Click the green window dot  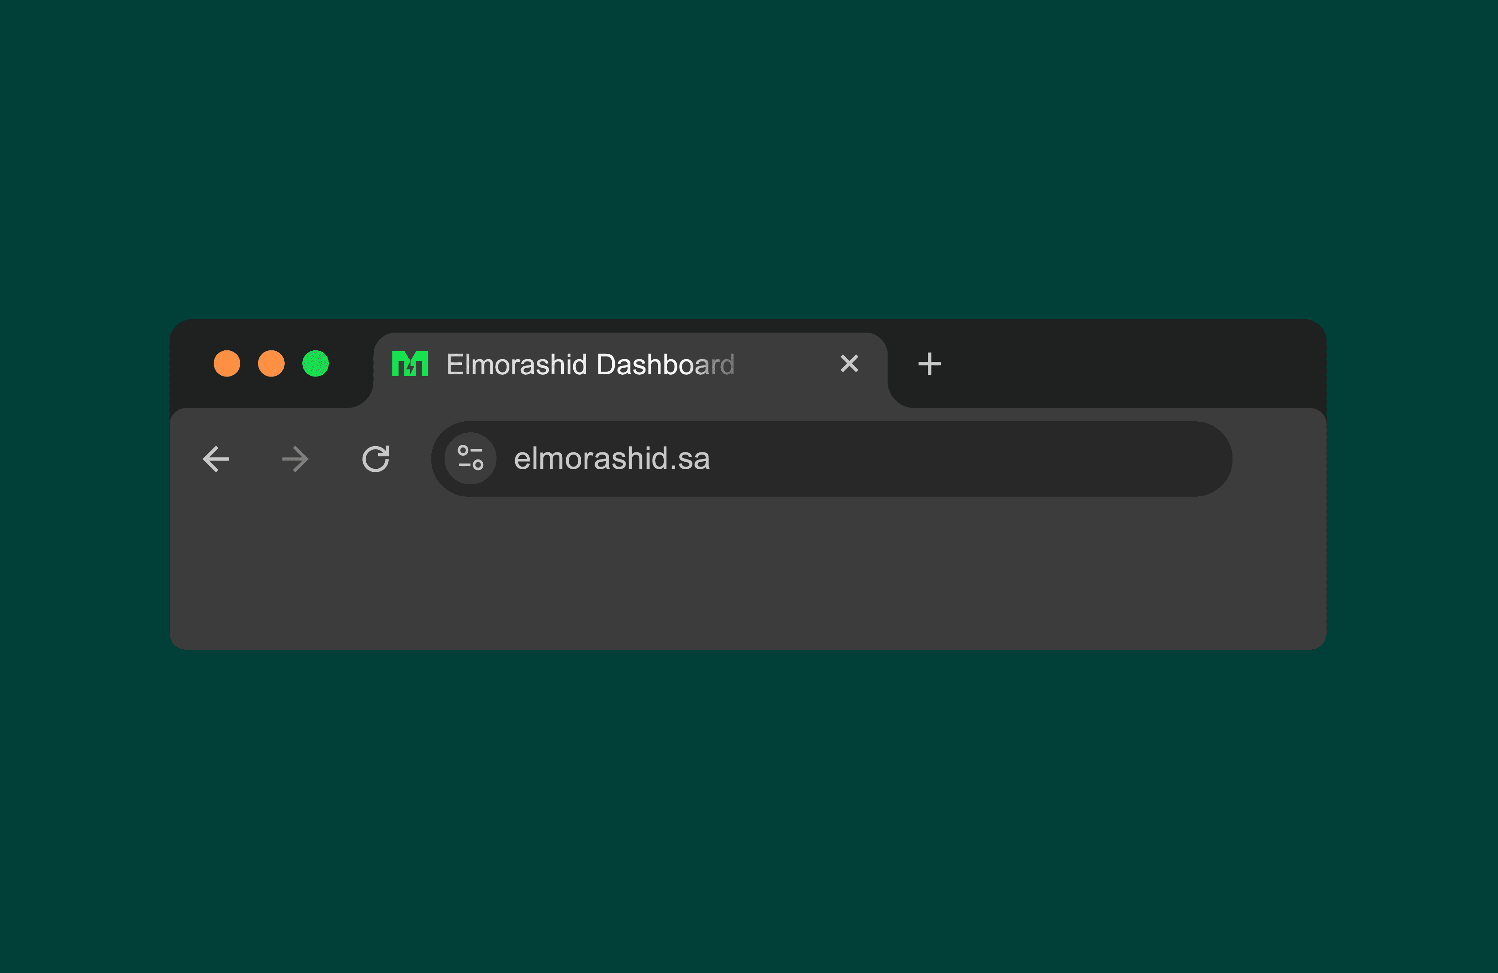tap(315, 364)
